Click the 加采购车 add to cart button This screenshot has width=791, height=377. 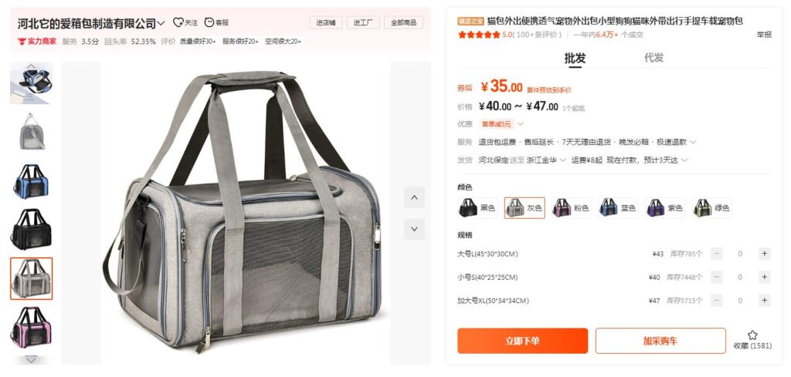click(660, 341)
